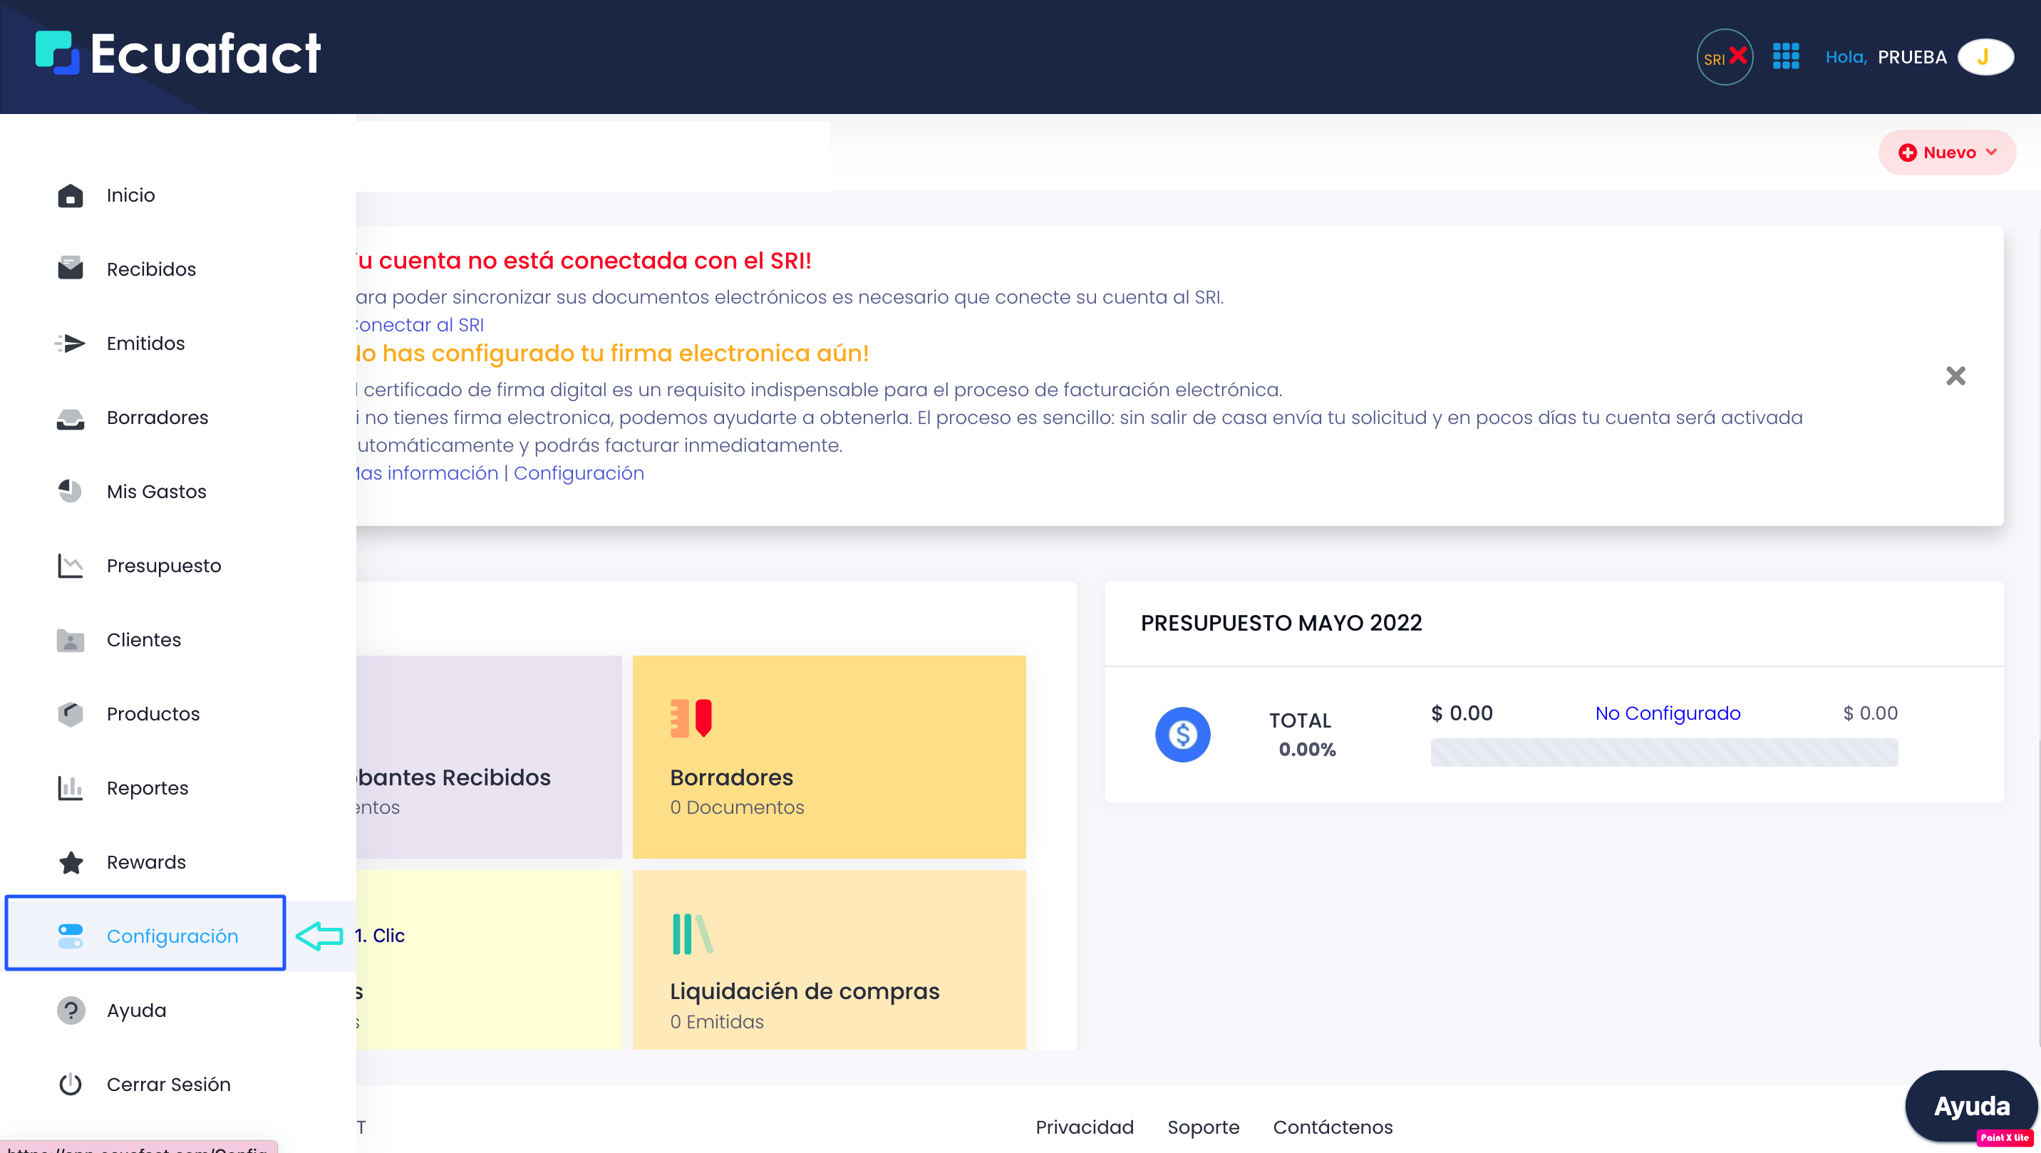The width and height of the screenshot is (2041, 1153).
Task: Dismiss the warning panel with the X
Action: pos(1955,376)
